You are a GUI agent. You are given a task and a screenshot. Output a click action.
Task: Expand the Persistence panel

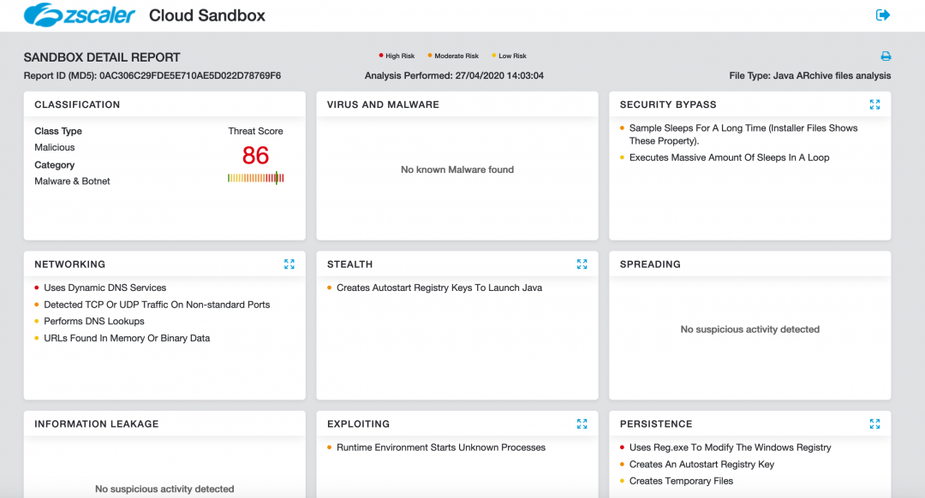(874, 424)
